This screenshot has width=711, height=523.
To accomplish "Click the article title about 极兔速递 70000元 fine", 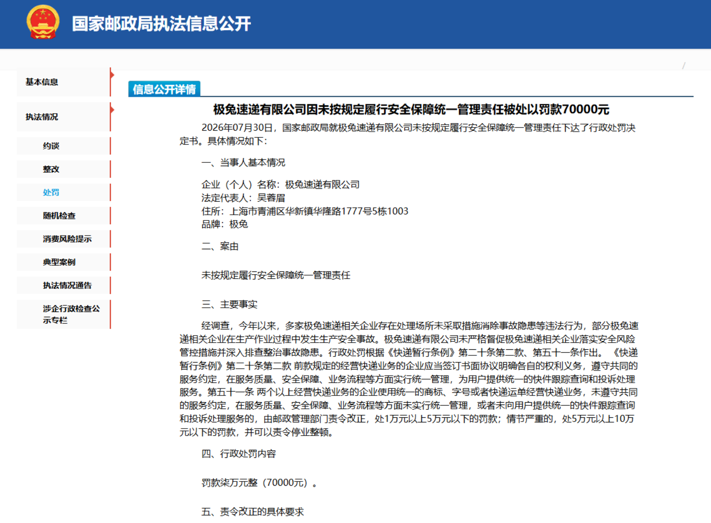I will pyautogui.click(x=411, y=110).
